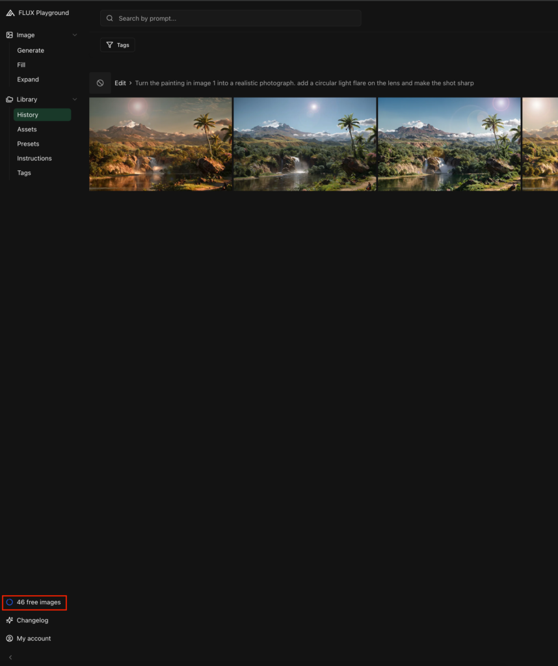558x666 pixels.
Task: Collapse sidebar using bottom-left arrow
Action: (x=10, y=658)
